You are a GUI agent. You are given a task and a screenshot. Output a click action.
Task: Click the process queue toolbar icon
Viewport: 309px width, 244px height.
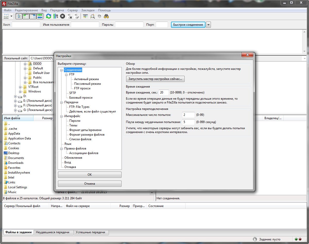[x=56, y=16]
